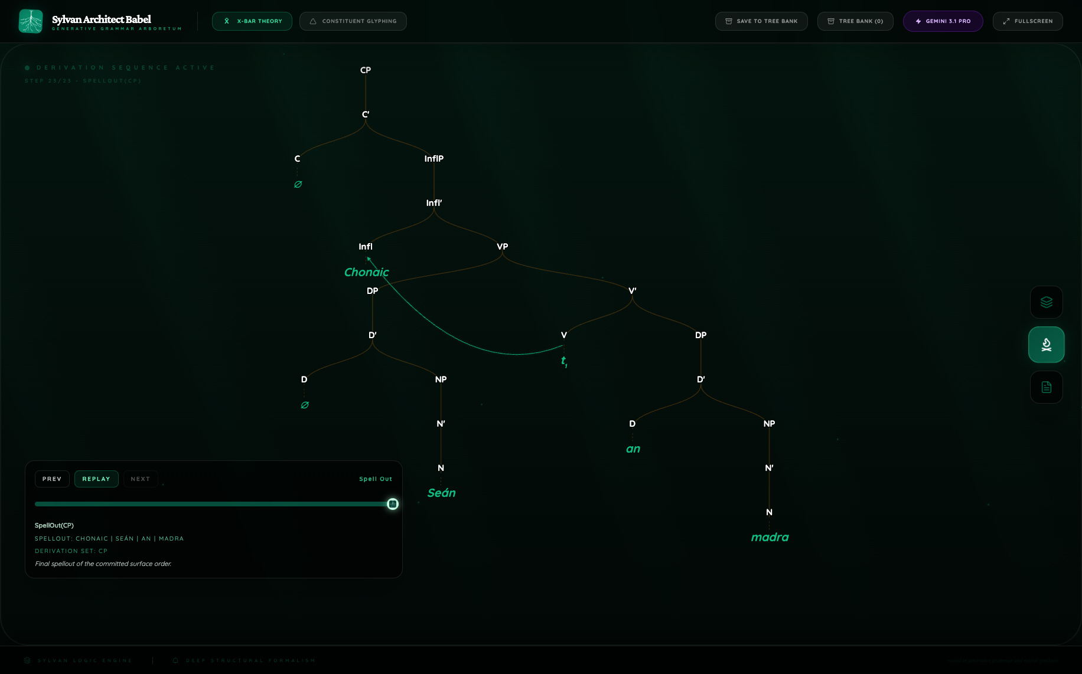Switch to the X-Bar Theory mode
Viewport: 1082px width, 674px height.
pos(252,21)
